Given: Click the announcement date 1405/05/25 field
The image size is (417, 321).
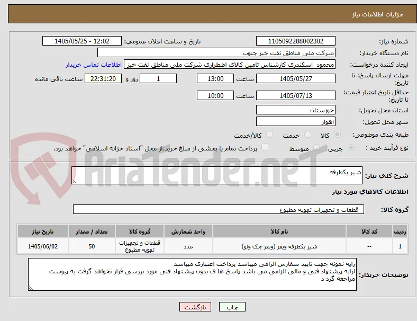Looking at the screenshot, I should tap(82, 41).
